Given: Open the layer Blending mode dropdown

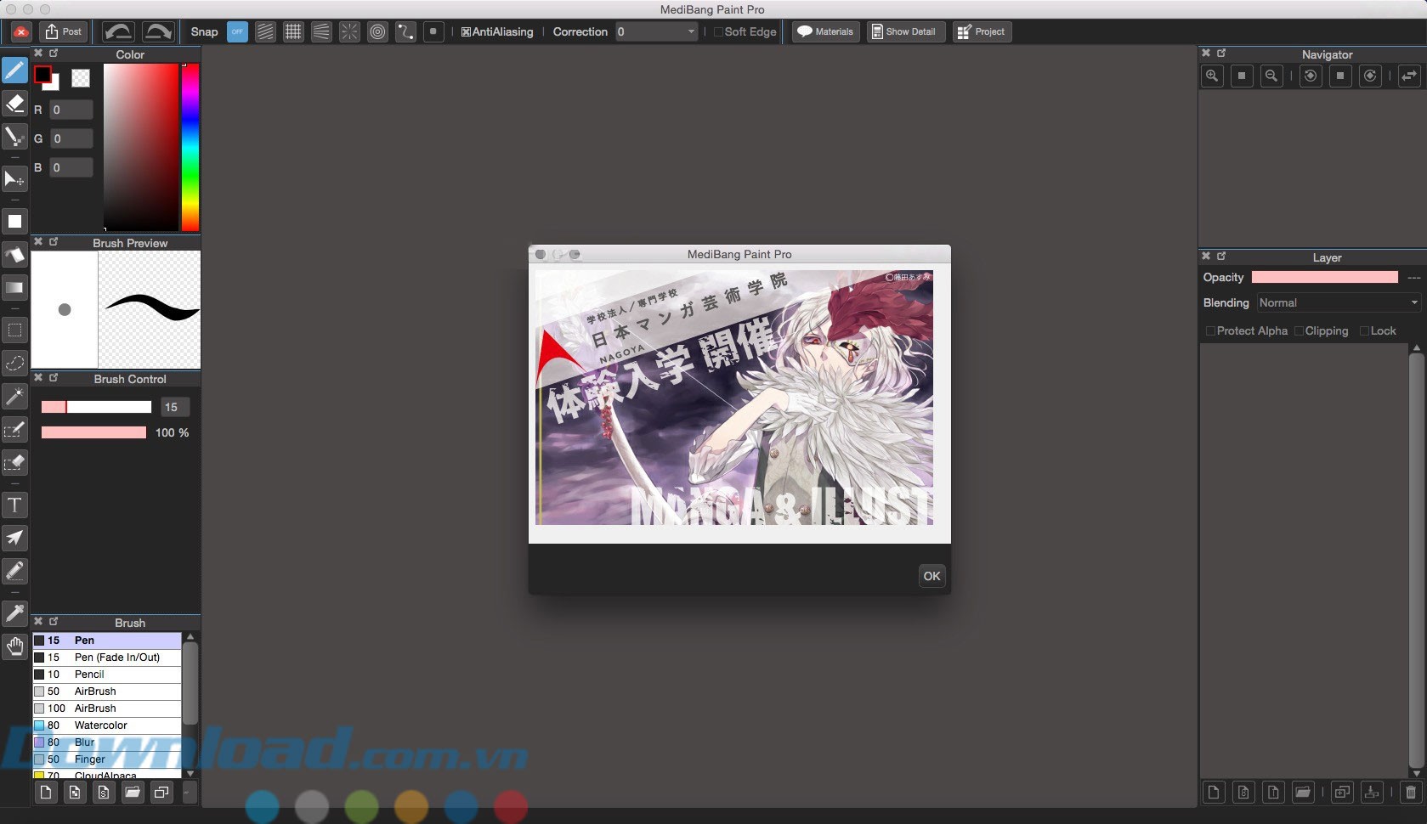Looking at the screenshot, I should coord(1339,302).
